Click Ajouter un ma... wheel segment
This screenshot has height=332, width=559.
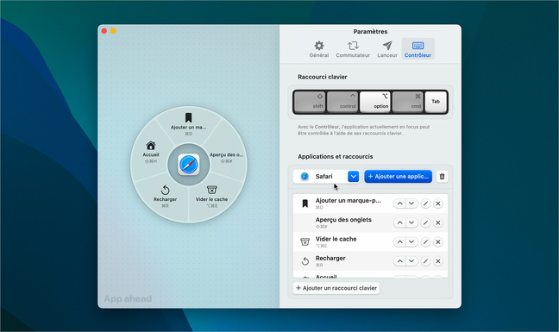pos(188,124)
